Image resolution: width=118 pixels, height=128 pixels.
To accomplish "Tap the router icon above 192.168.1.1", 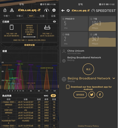I will click(47, 27).
